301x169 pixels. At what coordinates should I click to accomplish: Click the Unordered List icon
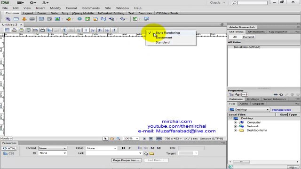click(140, 148)
